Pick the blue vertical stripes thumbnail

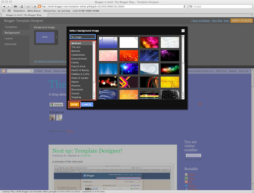pyautogui.click(x=108, y=69)
